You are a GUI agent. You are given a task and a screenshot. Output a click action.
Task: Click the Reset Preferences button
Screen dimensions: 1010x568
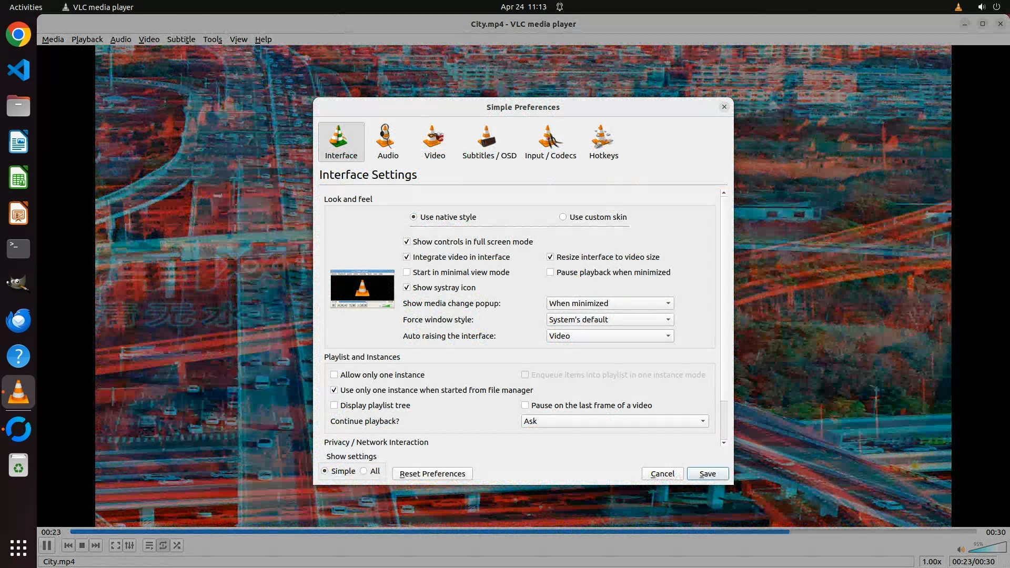(x=432, y=474)
